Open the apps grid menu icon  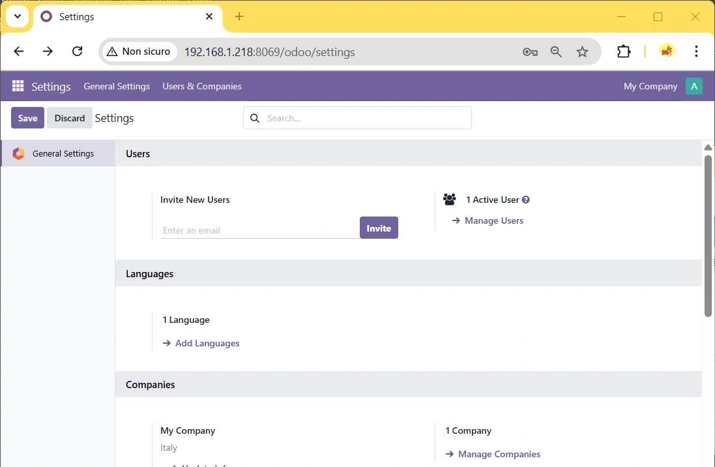(x=16, y=85)
